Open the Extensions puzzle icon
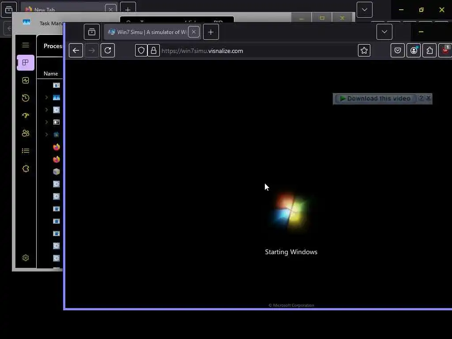The image size is (452, 339). [429, 50]
